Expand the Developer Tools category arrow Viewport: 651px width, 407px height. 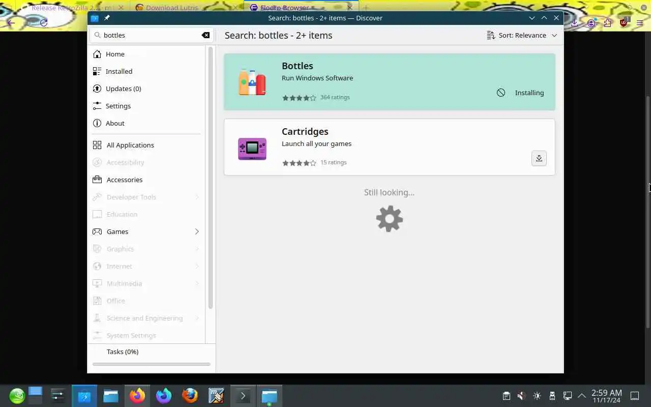click(x=197, y=197)
